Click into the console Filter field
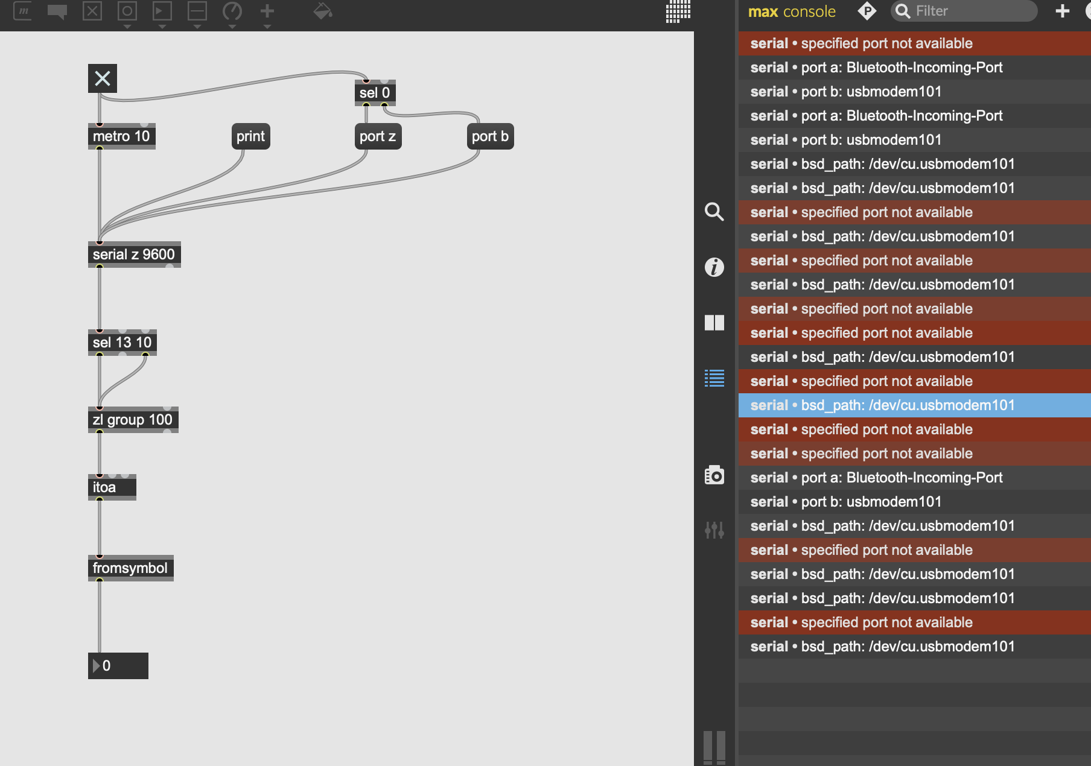This screenshot has width=1091, height=766. pyautogui.click(x=964, y=11)
